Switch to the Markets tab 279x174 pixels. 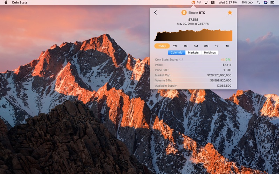pos(193,53)
